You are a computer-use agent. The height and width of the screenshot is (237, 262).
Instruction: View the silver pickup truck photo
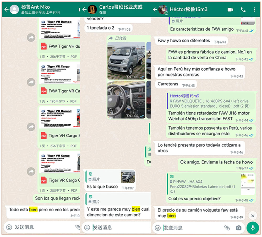126,61
